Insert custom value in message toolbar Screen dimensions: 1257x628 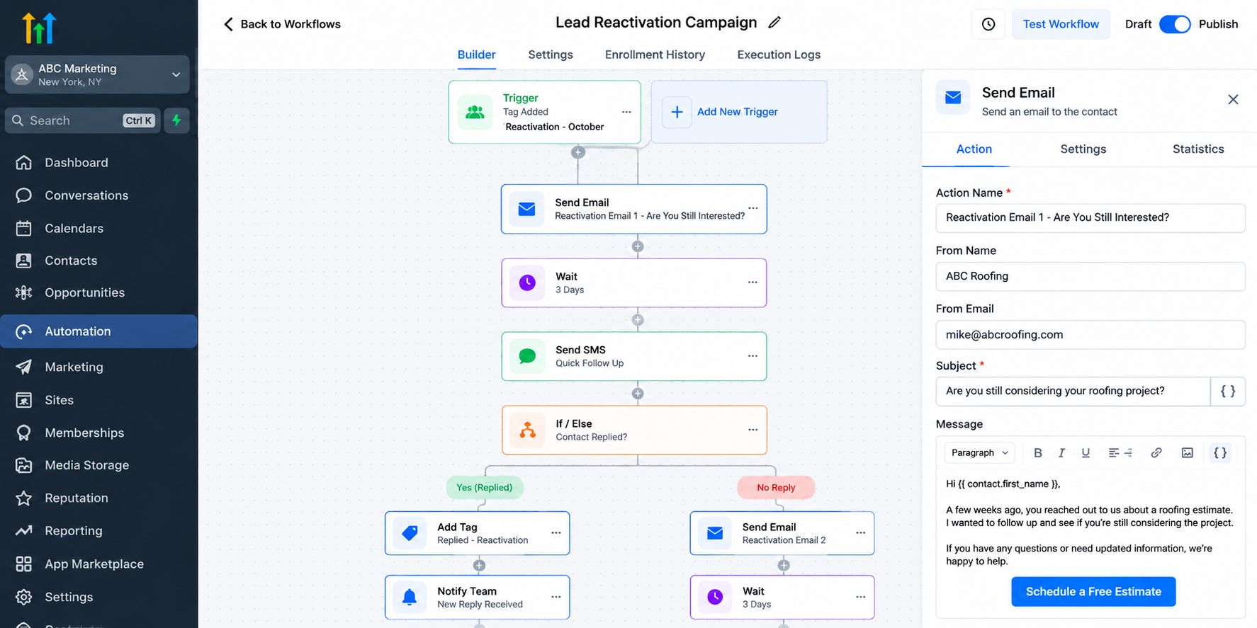pyautogui.click(x=1220, y=453)
